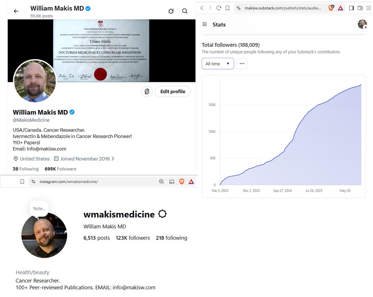The height and width of the screenshot is (297, 373).
Task: Click the Email: Info@makisw.com bio line
Action: [x=39, y=149]
